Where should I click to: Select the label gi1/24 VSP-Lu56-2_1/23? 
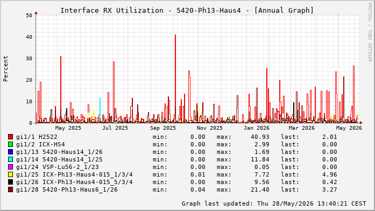[x=58, y=167]
